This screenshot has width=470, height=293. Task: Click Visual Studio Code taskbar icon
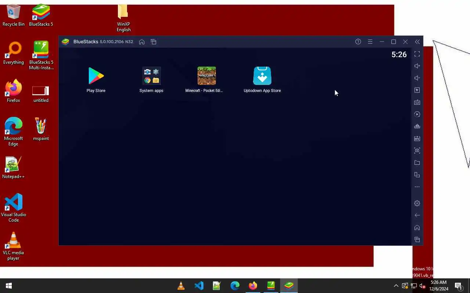coord(199,286)
